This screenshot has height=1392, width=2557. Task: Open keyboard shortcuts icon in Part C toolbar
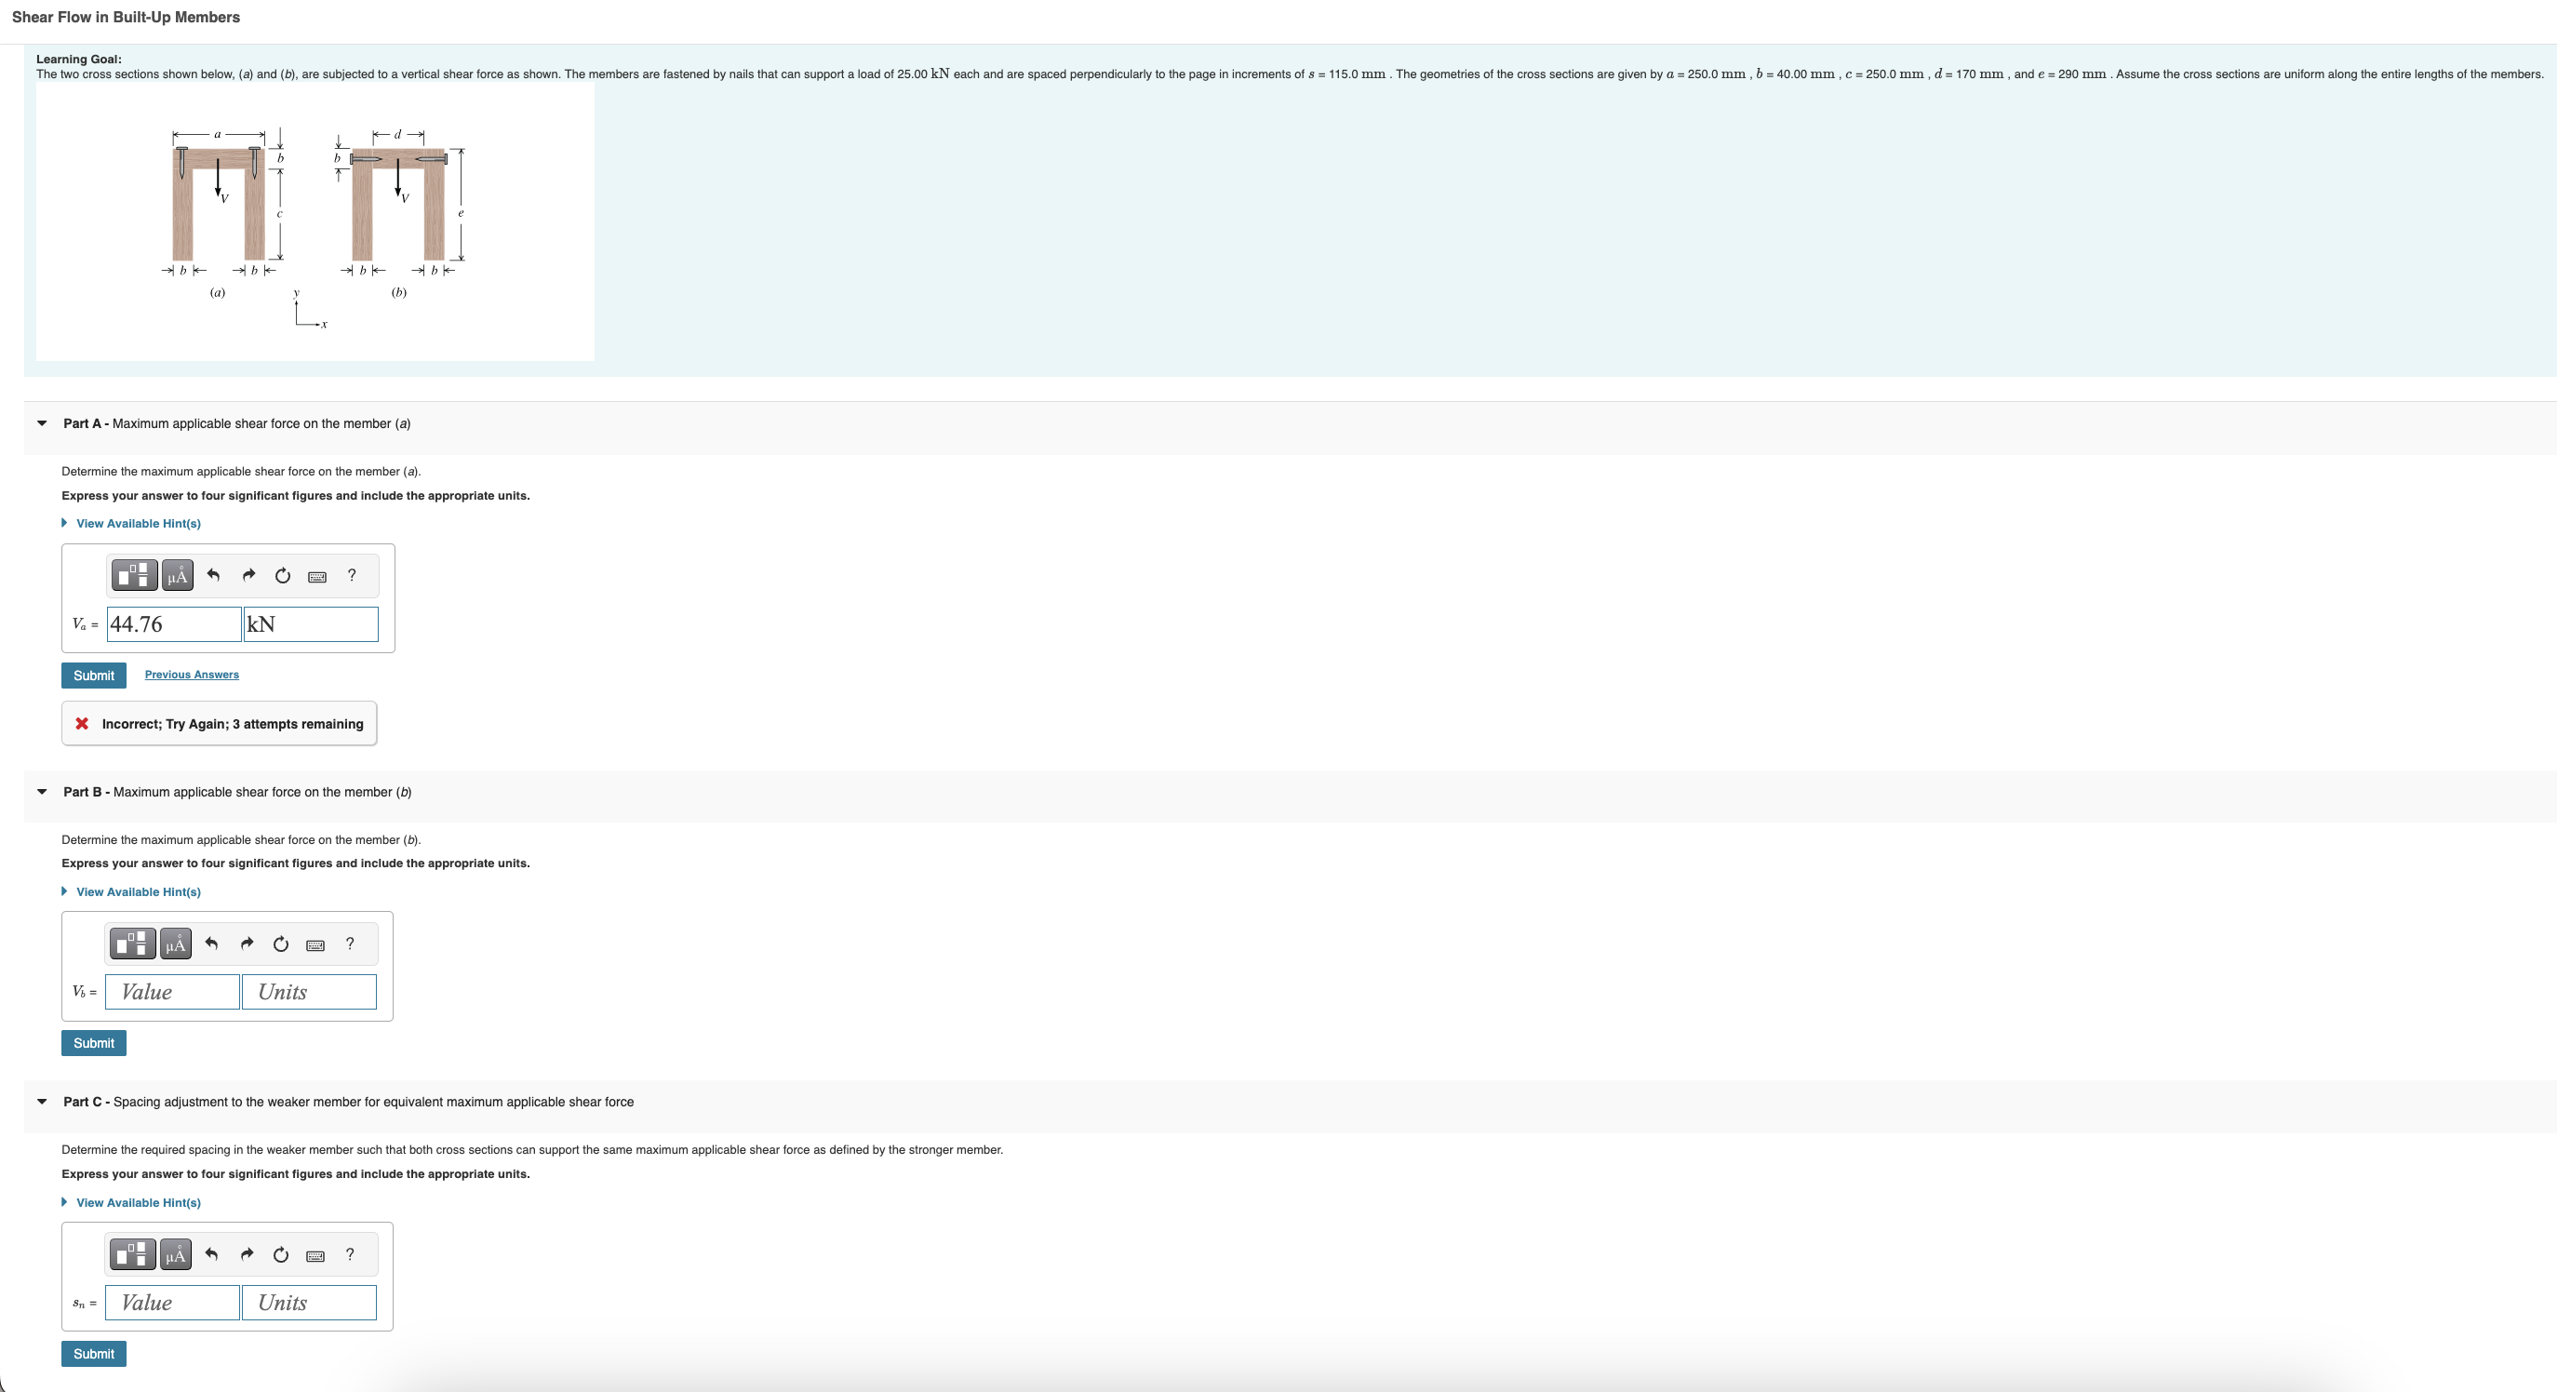(315, 1255)
